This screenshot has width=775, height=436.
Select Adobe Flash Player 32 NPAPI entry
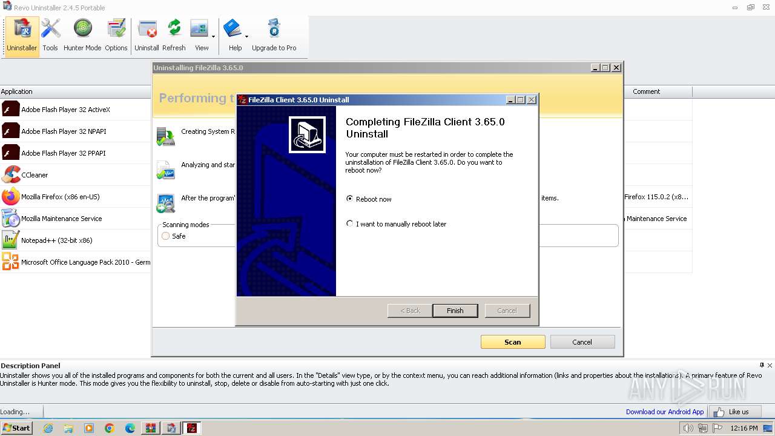coord(76,131)
